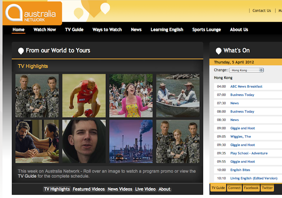282x198 pixels.
Task: Open the News program at 07:30
Action: click(x=235, y=103)
